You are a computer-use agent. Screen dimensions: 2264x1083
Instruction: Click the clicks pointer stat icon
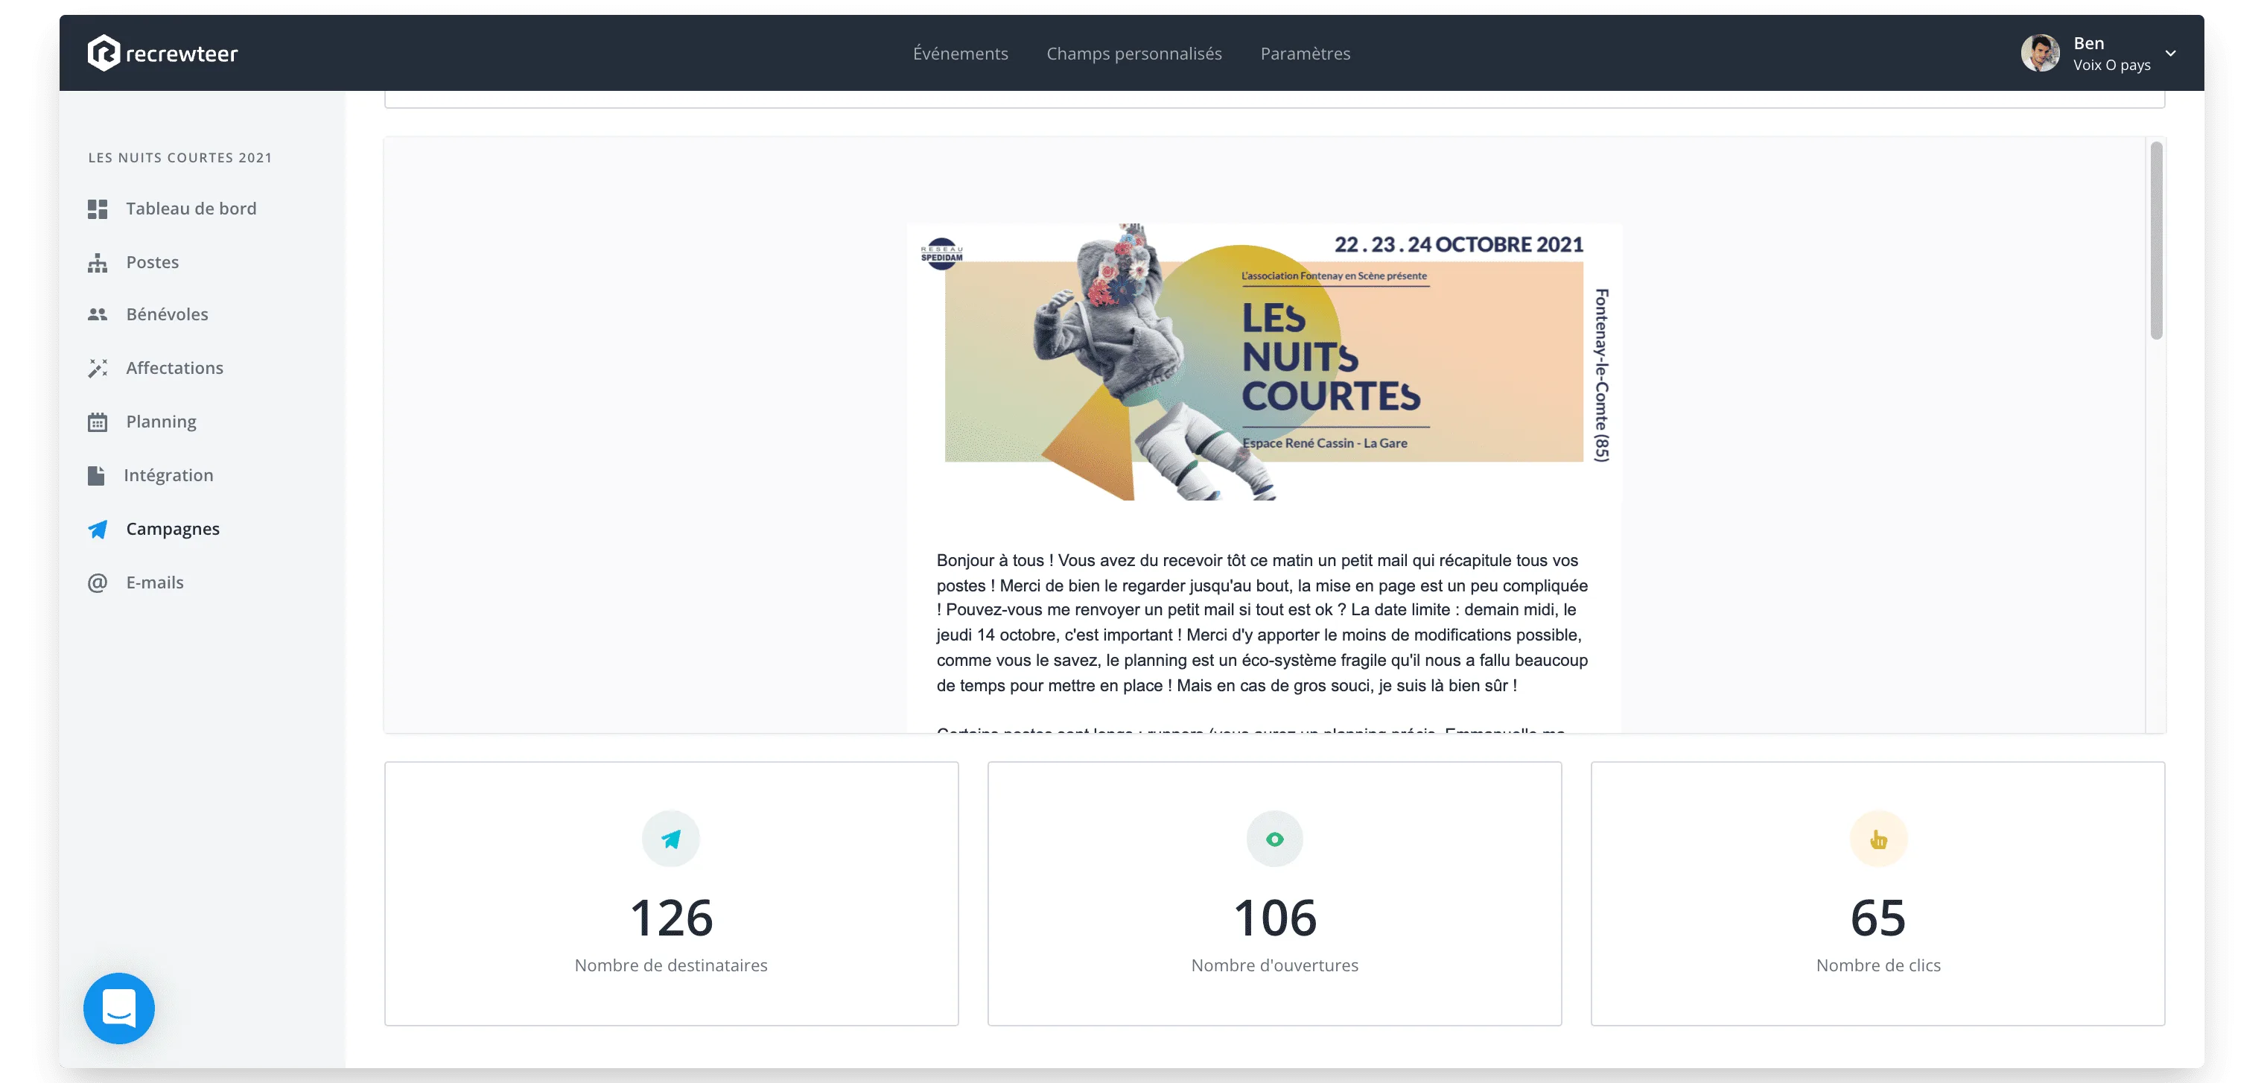coord(1878,839)
